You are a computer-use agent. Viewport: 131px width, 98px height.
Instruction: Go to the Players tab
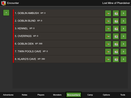pos(41,95)
